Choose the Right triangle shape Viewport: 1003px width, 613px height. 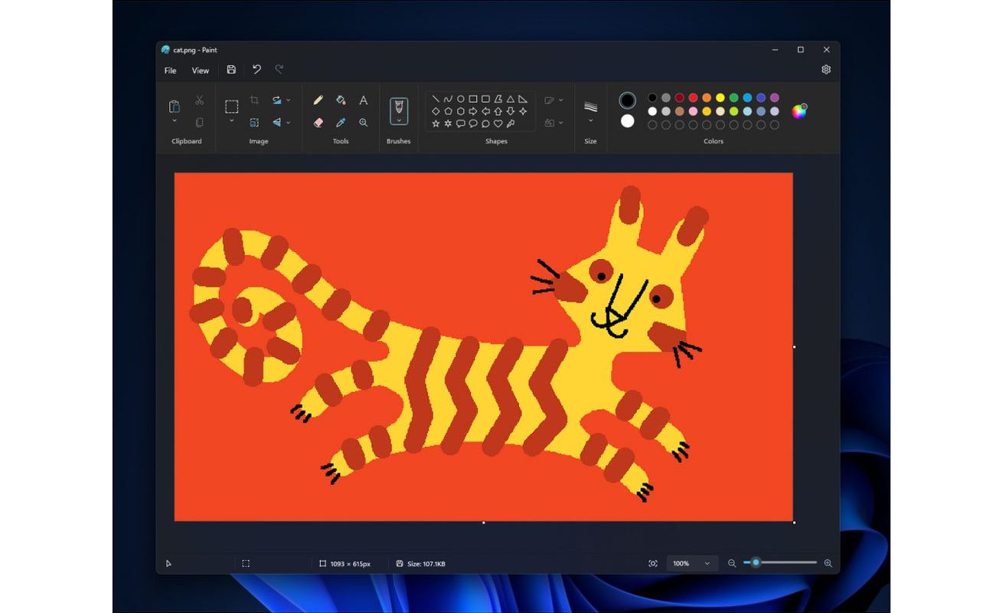point(523,99)
